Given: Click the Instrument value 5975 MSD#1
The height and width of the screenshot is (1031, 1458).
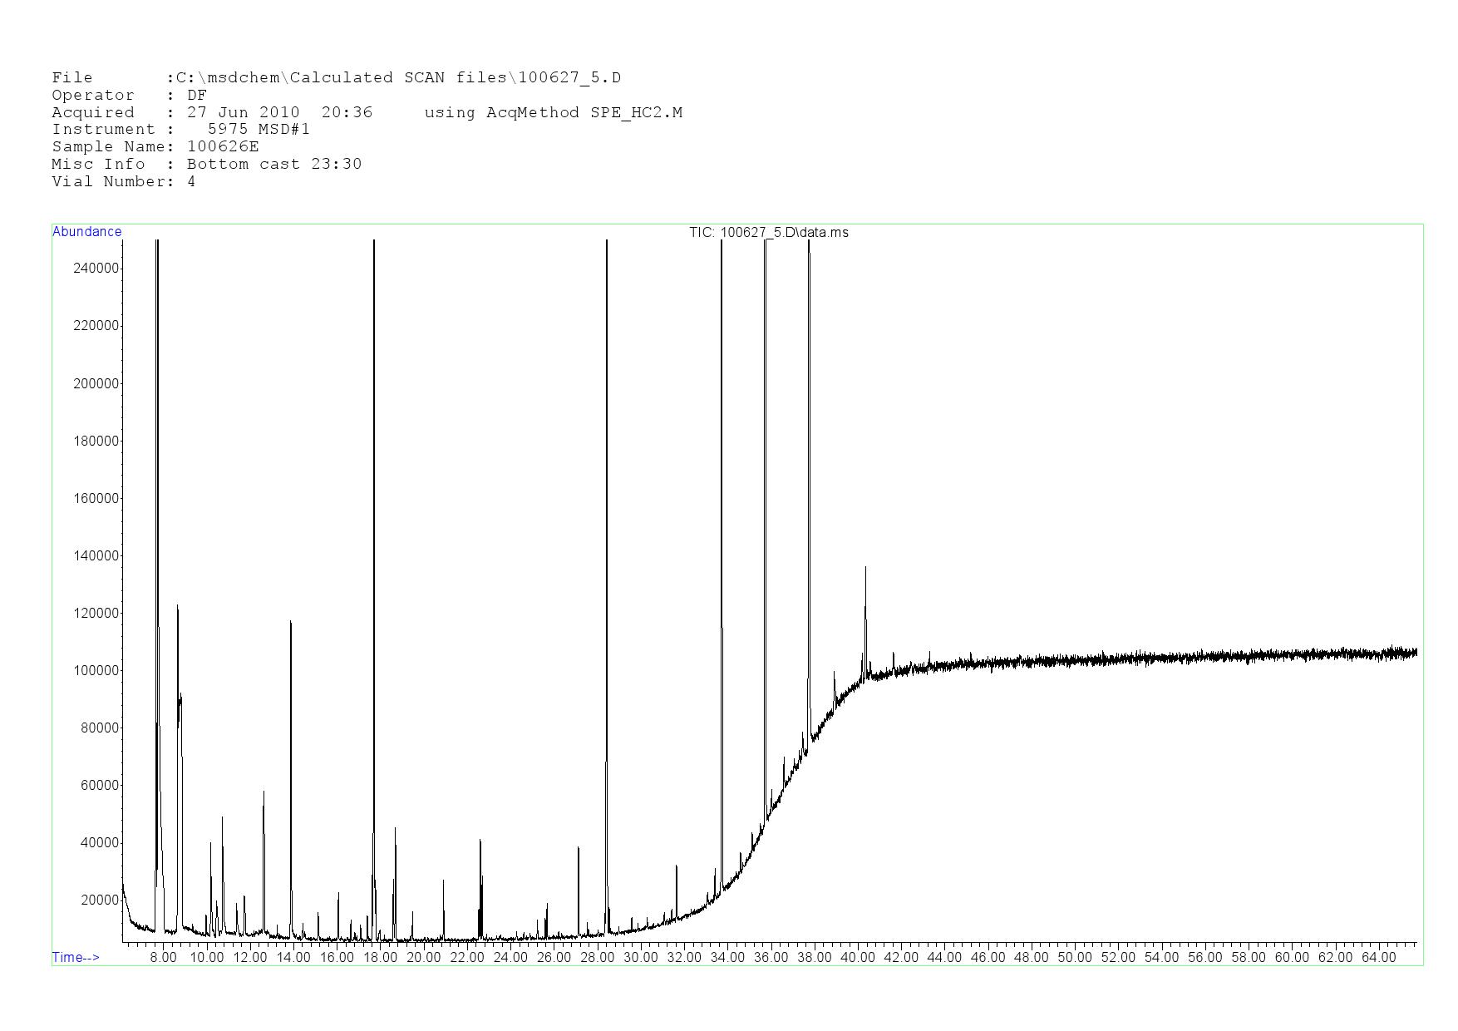Looking at the screenshot, I should click(258, 130).
